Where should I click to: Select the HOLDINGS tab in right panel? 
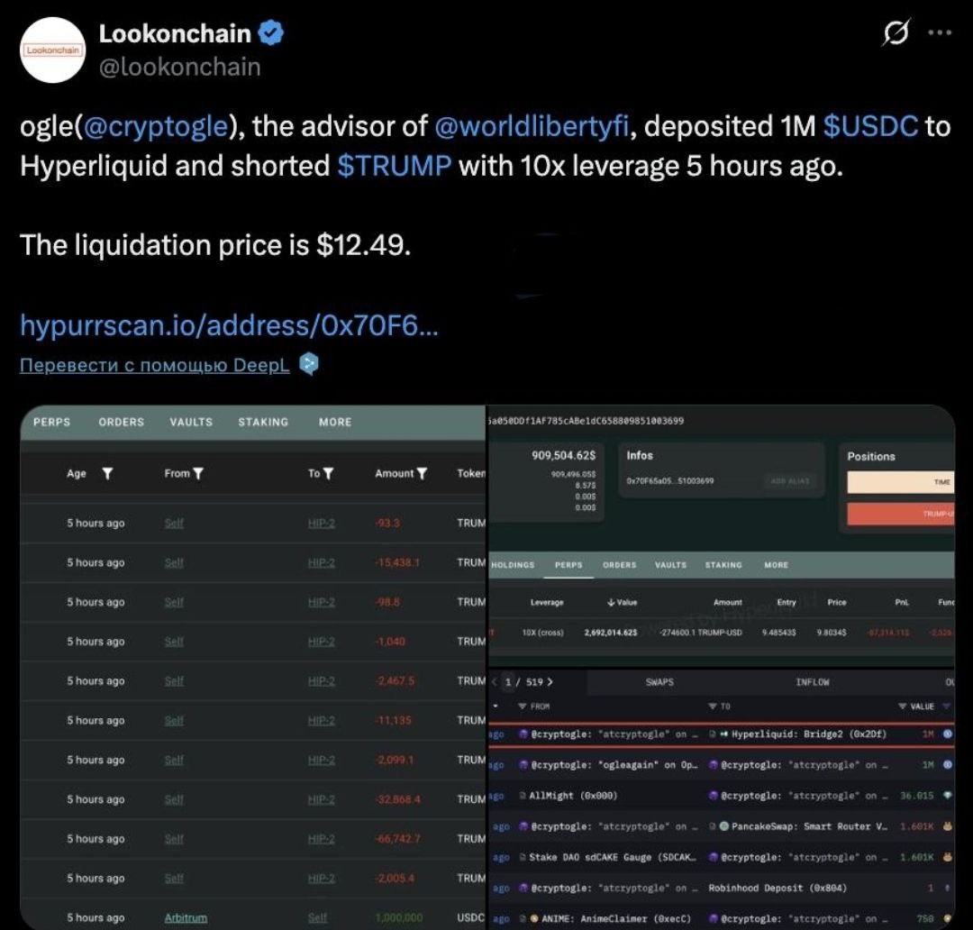tap(513, 565)
